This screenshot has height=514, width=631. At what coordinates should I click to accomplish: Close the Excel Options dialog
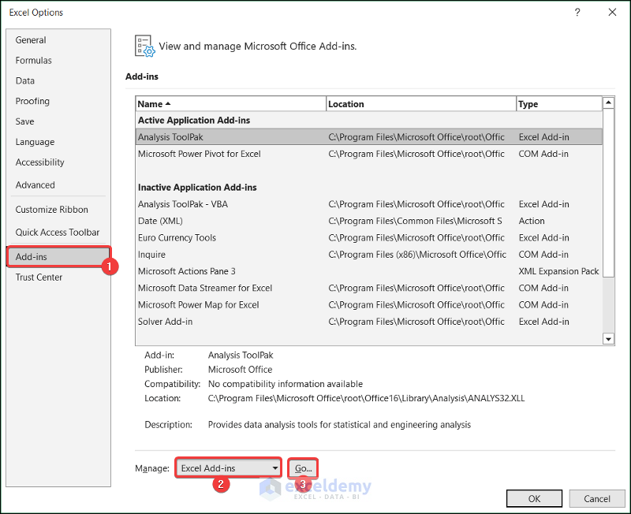[x=612, y=13]
